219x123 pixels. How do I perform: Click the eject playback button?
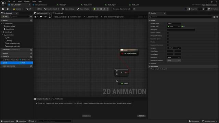(104, 9)
